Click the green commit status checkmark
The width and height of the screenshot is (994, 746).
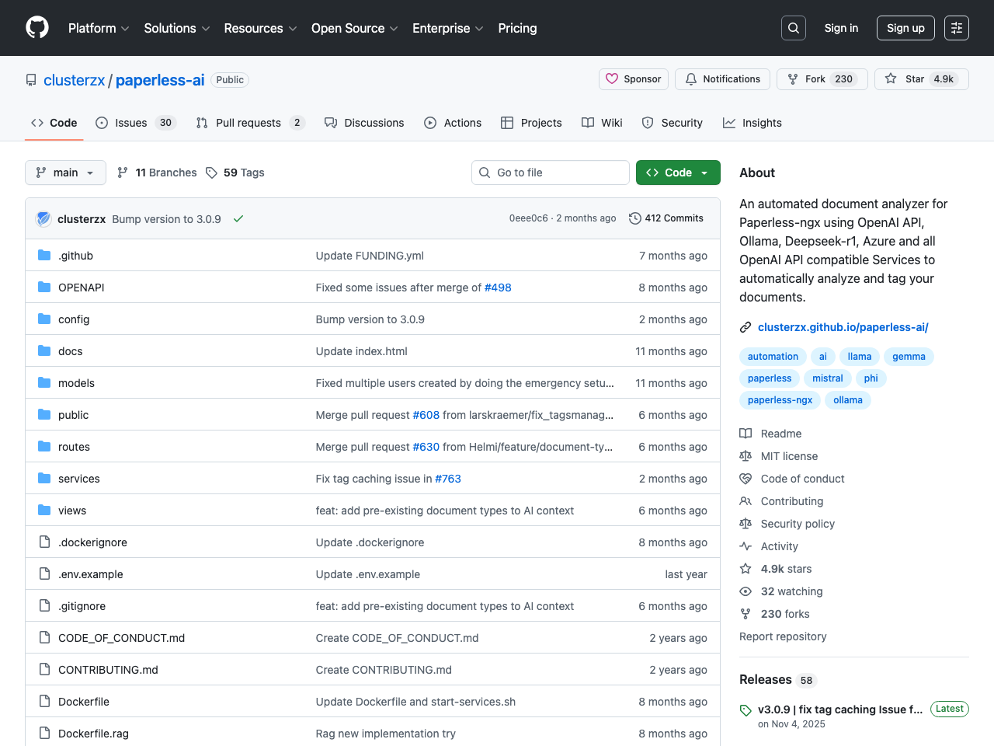[238, 219]
